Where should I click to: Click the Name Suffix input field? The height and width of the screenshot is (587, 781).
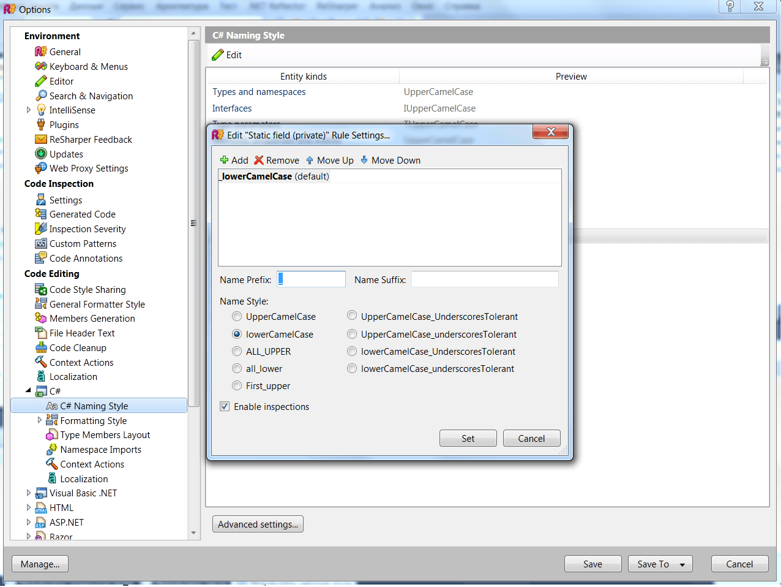coord(485,279)
